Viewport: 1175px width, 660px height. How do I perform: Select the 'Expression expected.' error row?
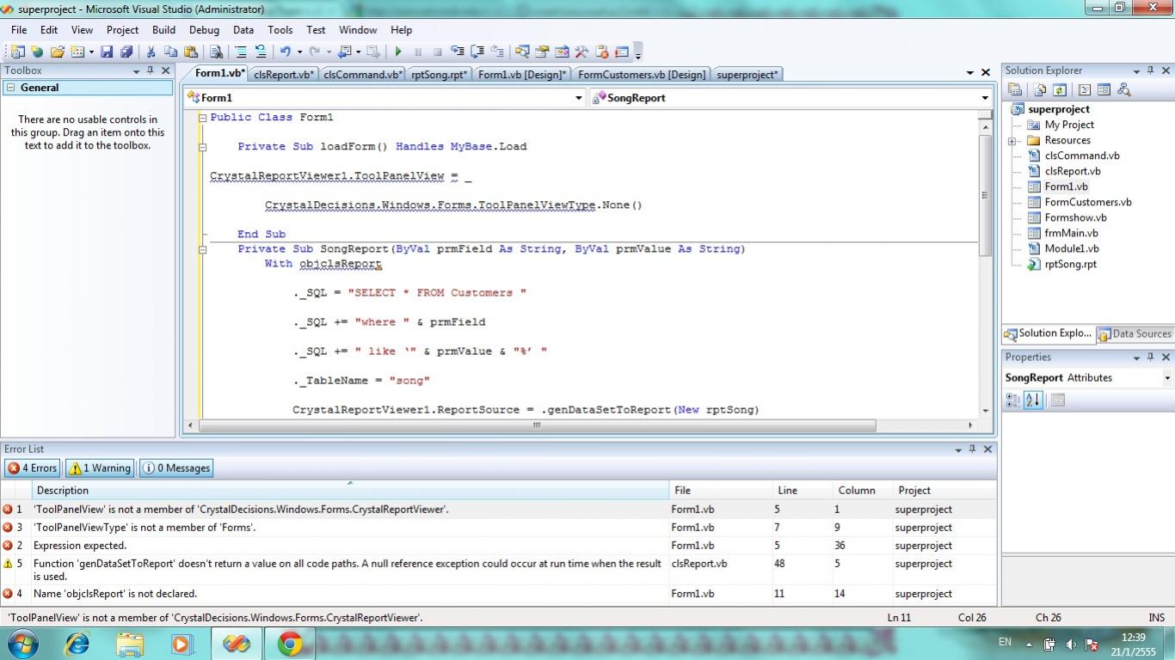498,546
